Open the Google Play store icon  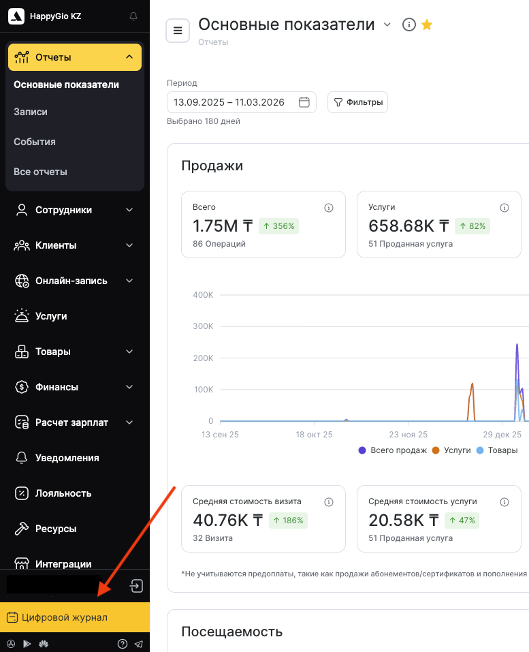(x=27, y=643)
